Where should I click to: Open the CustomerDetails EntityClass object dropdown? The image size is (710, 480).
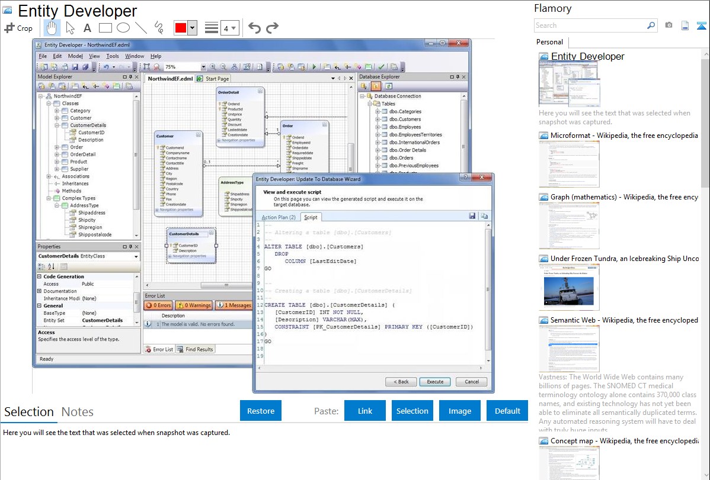click(x=136, y=256)
